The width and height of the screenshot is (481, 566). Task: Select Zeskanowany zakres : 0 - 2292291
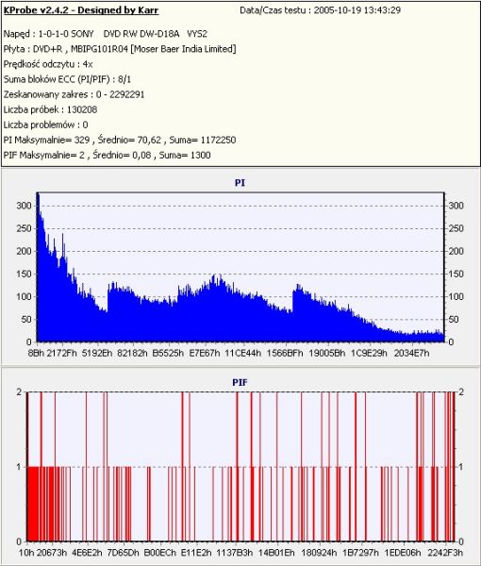click(x=74, y=94)
